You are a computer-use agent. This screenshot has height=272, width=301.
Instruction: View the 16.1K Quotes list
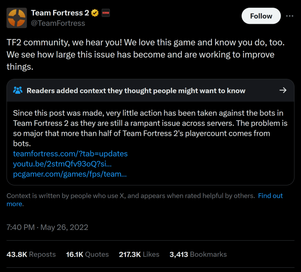pyautogui.click(x=87, y=255)
